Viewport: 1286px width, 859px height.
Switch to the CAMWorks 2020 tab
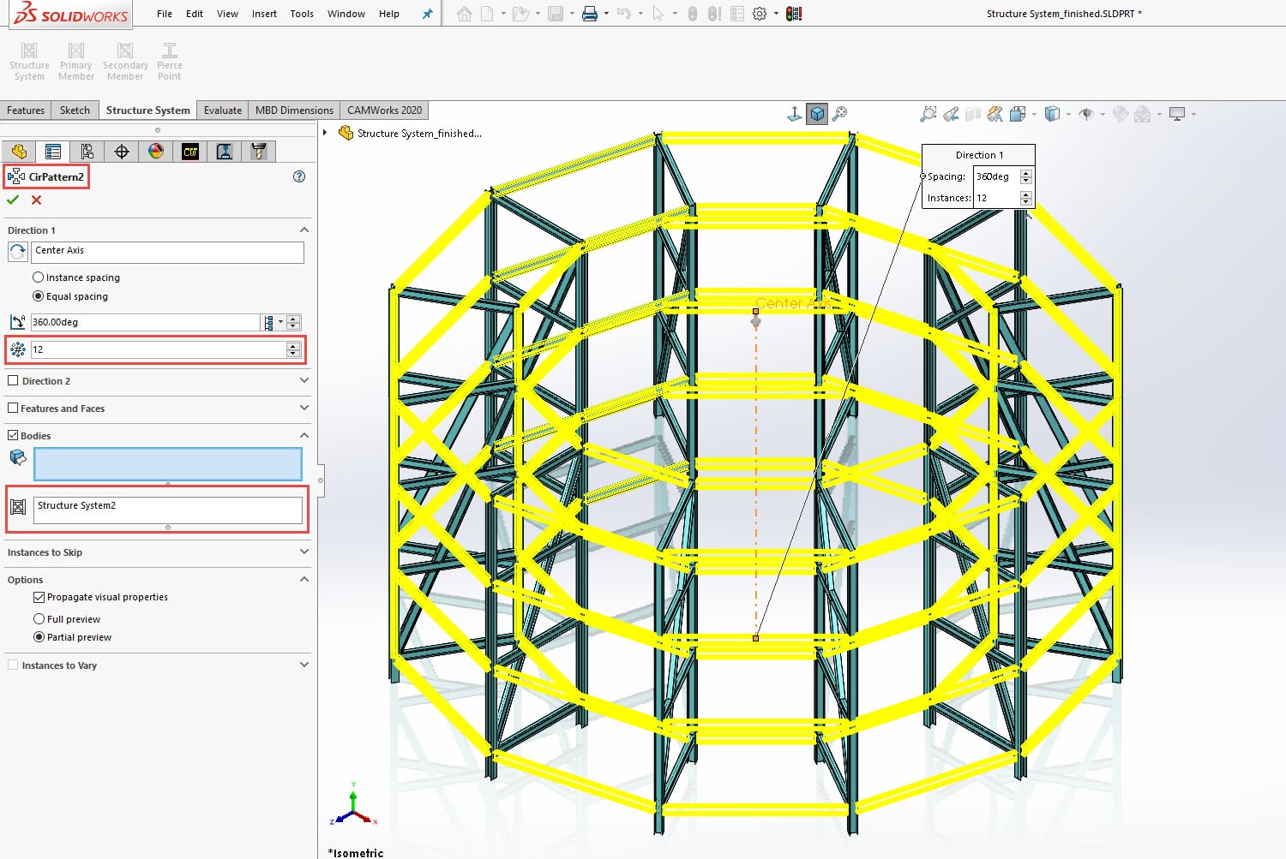pyautogui.click(x=384, y=110)
